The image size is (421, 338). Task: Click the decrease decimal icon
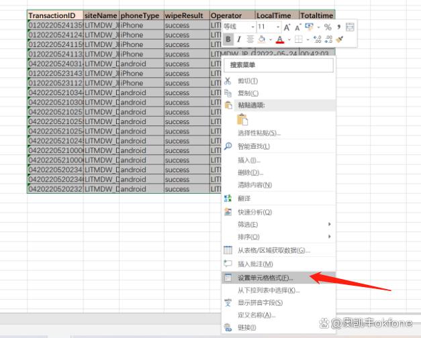click(328, 40)
